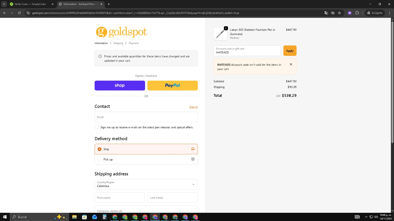This screenshot has height=221, width=394.
Task: Open Outlook from taskbar
Action: (95, 217)
